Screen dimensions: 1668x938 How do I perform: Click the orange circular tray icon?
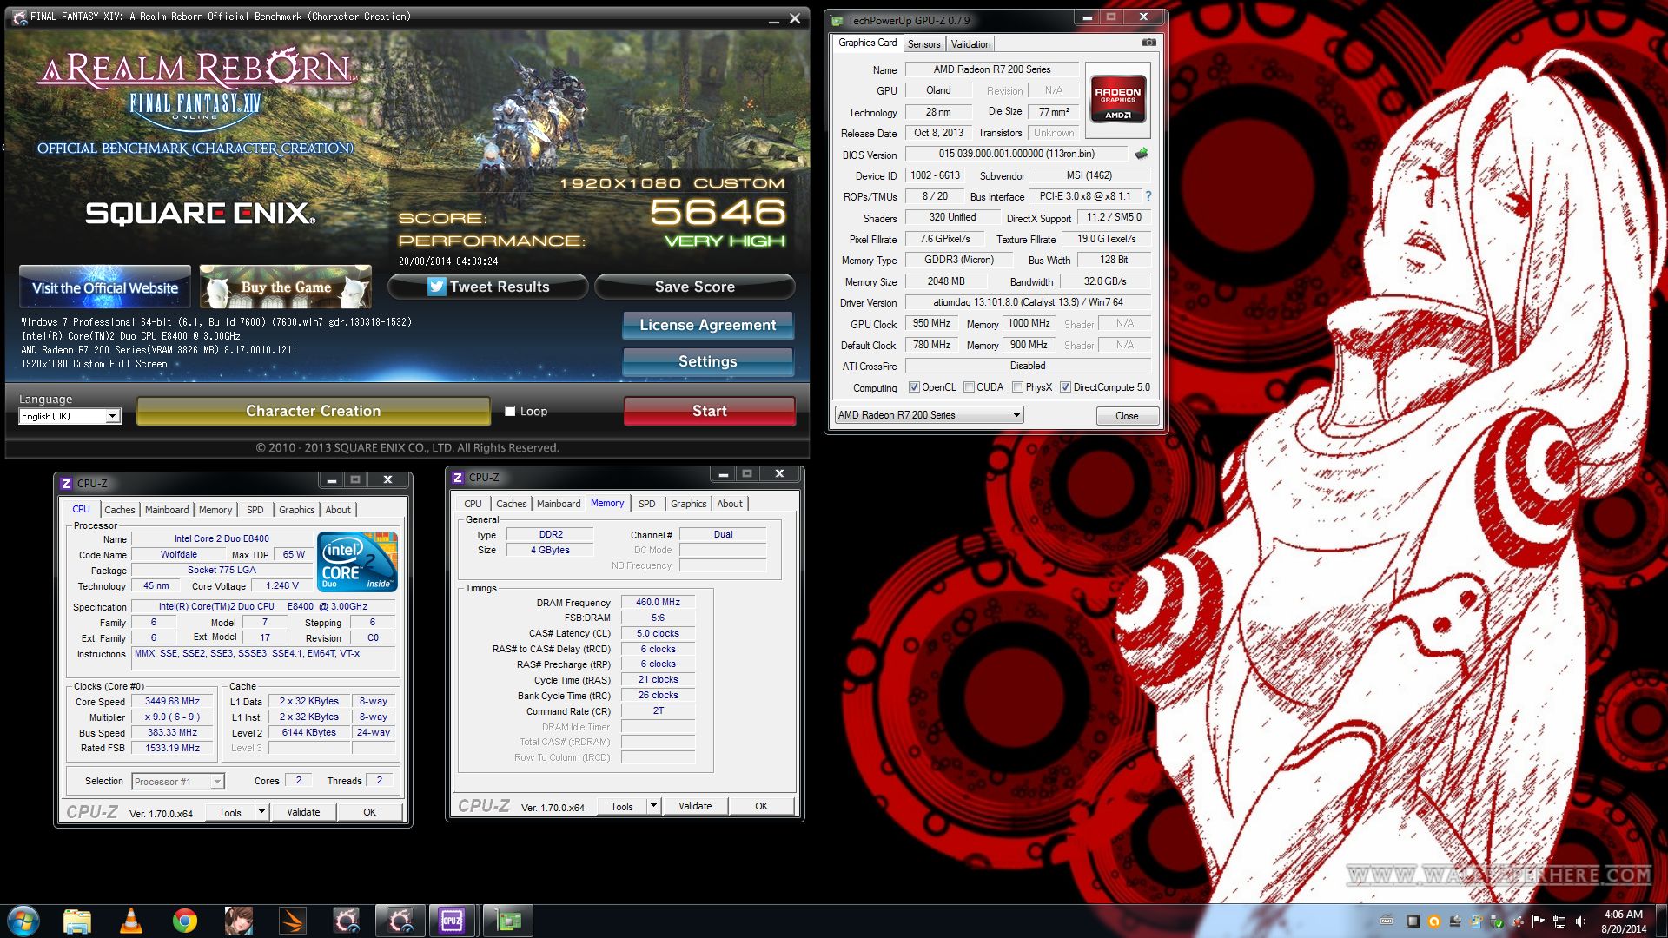[x=1434, y=921]
